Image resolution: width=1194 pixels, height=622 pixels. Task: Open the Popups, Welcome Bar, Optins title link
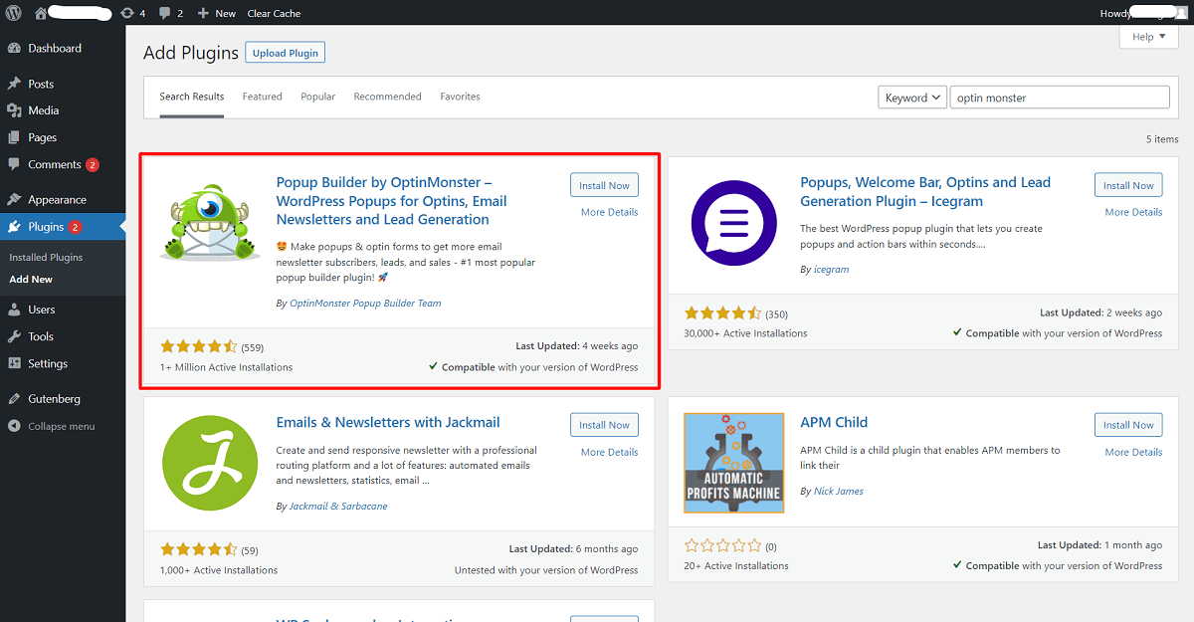925,191
